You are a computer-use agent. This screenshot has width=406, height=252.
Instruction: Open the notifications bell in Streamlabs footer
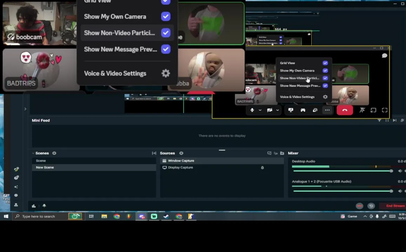44,205
